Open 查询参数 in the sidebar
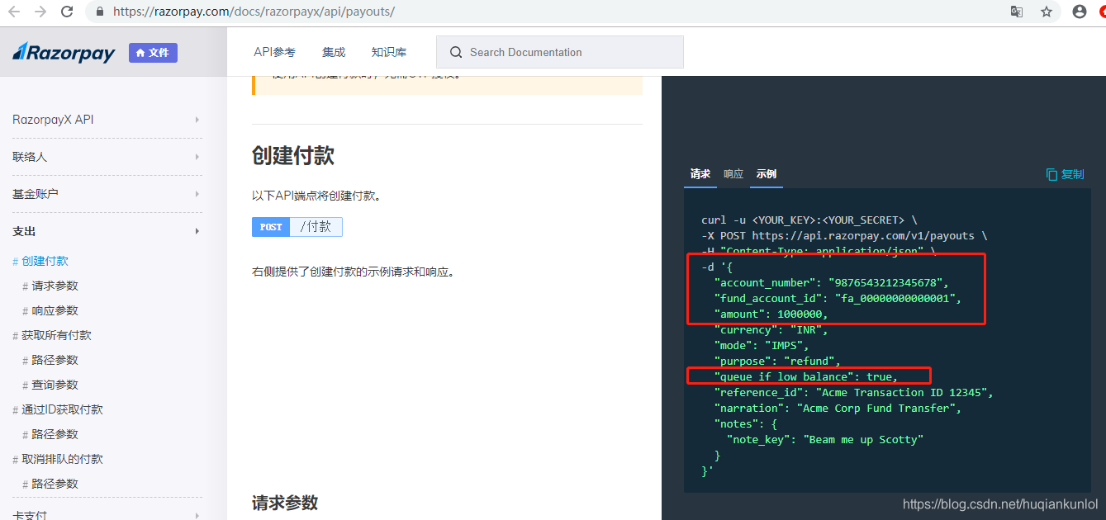The image size is (1106, 520). [x=55, y=385]
